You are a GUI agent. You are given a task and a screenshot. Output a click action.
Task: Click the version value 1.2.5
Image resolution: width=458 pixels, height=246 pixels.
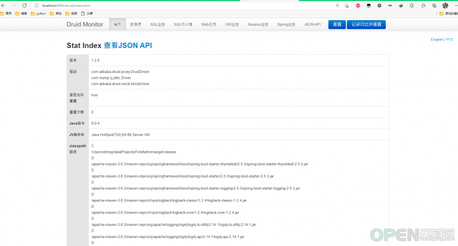click(x=96, y=61)
